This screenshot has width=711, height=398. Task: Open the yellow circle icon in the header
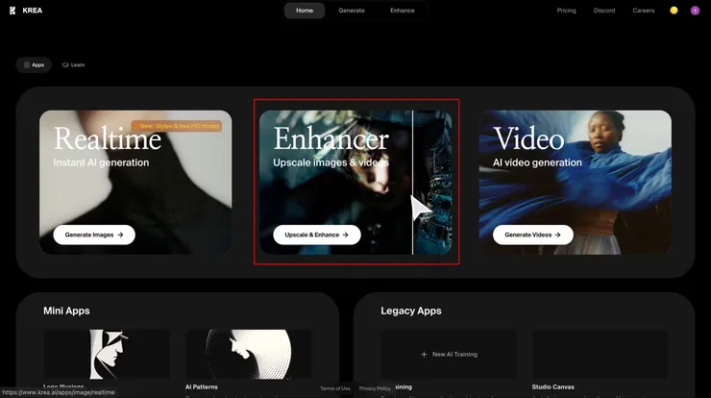tap(674, 11)
